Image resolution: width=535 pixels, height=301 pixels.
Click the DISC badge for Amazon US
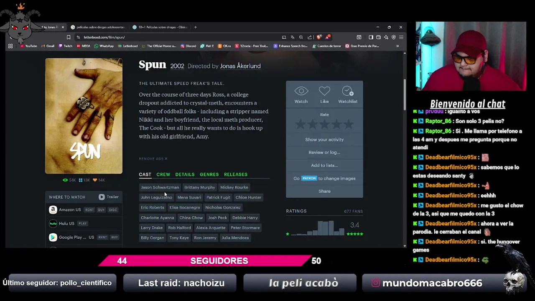click(113, 210)
